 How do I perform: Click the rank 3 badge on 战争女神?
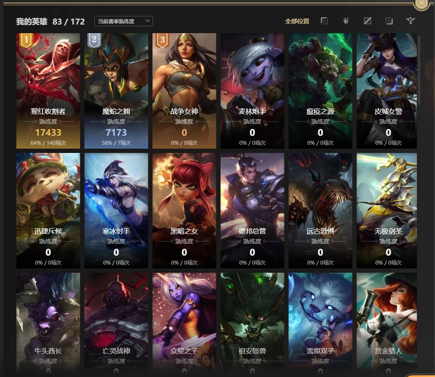pos(162,40)
